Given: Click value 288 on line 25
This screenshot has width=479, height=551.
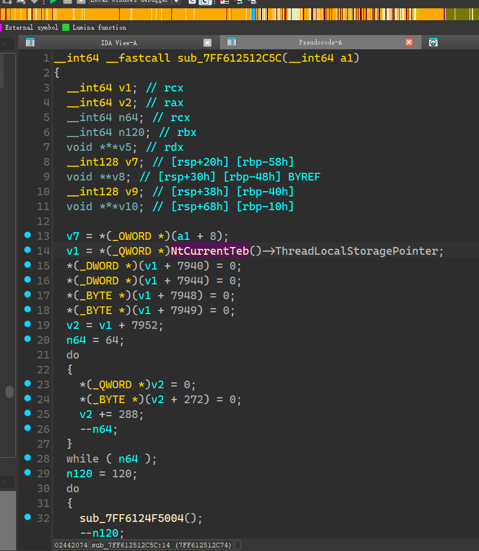Looking at the screenshot, I should click(129, 414).
